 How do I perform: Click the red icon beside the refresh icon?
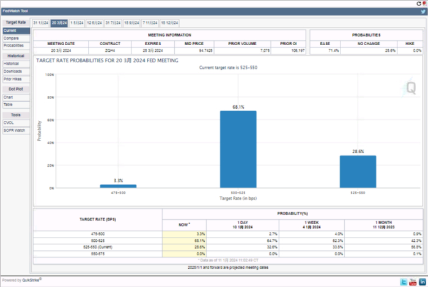pyautogui.click(x=424, y=3)
